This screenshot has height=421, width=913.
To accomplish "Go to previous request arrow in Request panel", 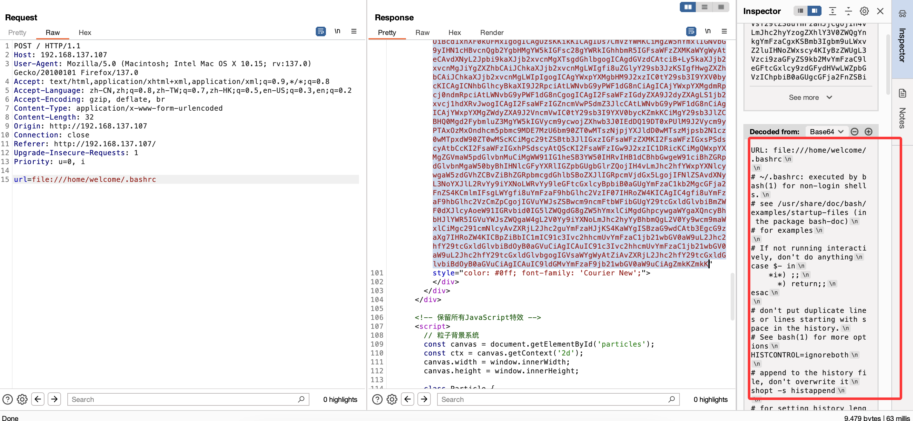I will pos(38,399).
